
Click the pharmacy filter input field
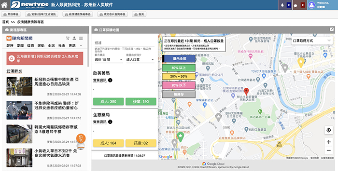125,43
